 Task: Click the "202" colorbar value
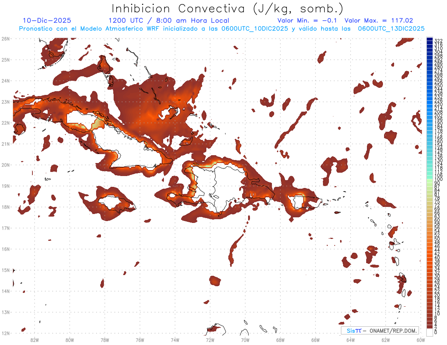[x=438, y=115]
